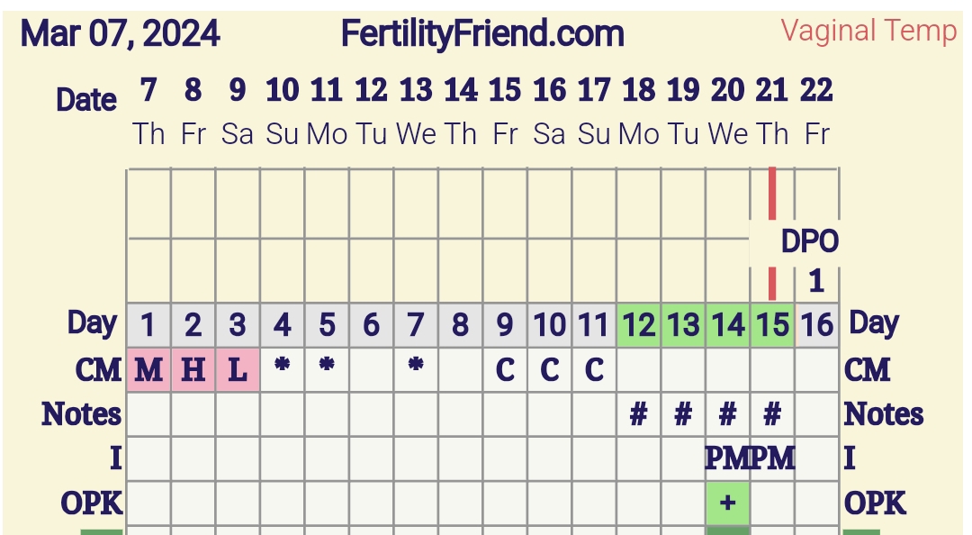Select date 22 Friday column header

pyautogui.click(x=816, y=111)
